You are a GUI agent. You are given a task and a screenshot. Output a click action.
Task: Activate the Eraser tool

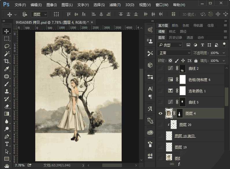[7, 106]
